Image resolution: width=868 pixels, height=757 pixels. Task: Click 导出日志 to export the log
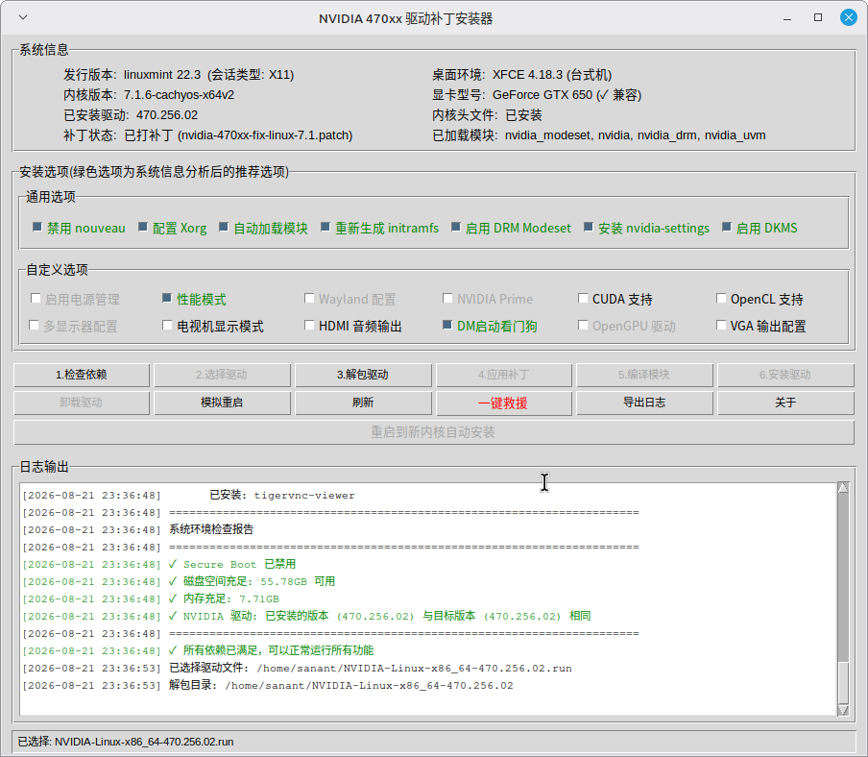coord(644,403)
